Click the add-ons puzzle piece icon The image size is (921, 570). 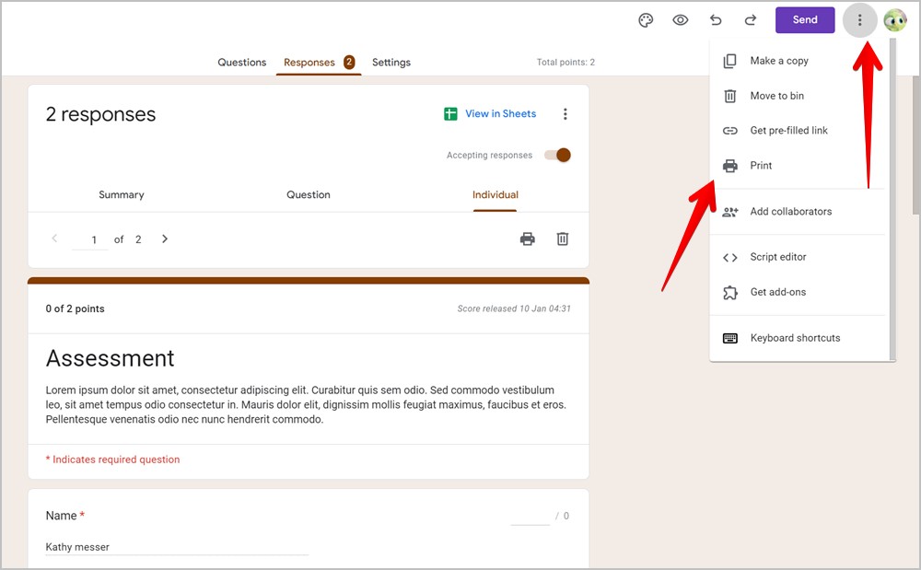(729, 292)
